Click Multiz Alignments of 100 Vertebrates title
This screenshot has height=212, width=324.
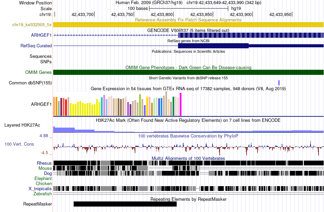click(x=188, y=158)
